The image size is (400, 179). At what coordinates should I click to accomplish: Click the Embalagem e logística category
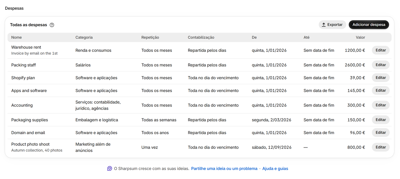point(97,120)
